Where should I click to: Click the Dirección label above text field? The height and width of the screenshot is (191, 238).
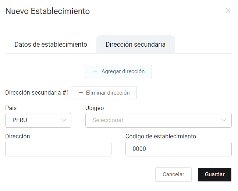click(18, 136)
